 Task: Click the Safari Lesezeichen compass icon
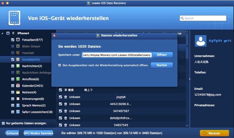18,112
